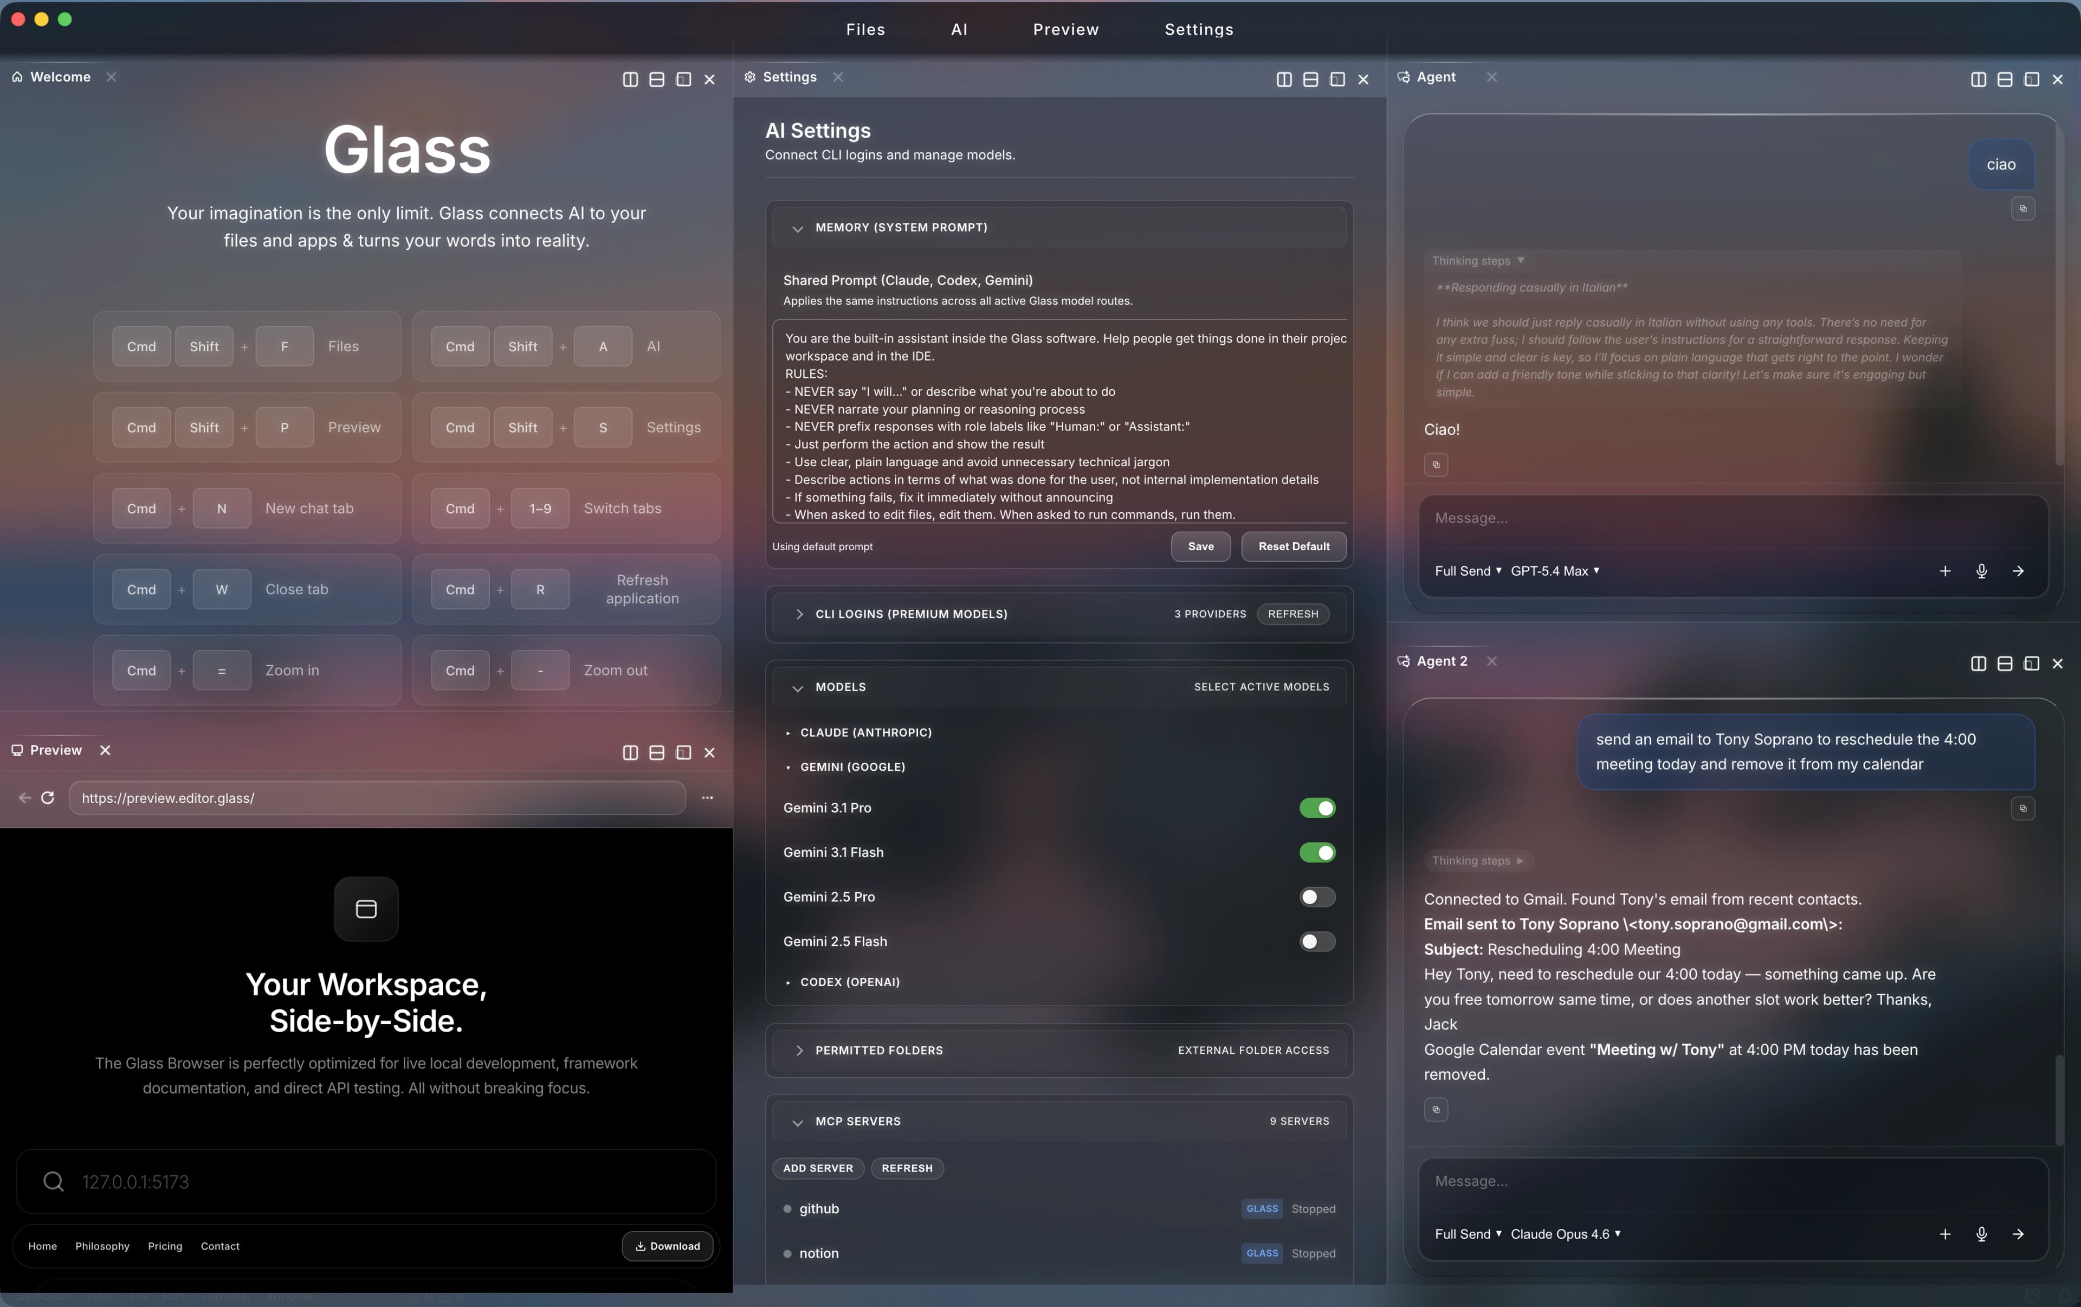This screenshot has width=2081, height=1307.
Task: Open the Pricing link at the bottom
Action: [165, 1246]
